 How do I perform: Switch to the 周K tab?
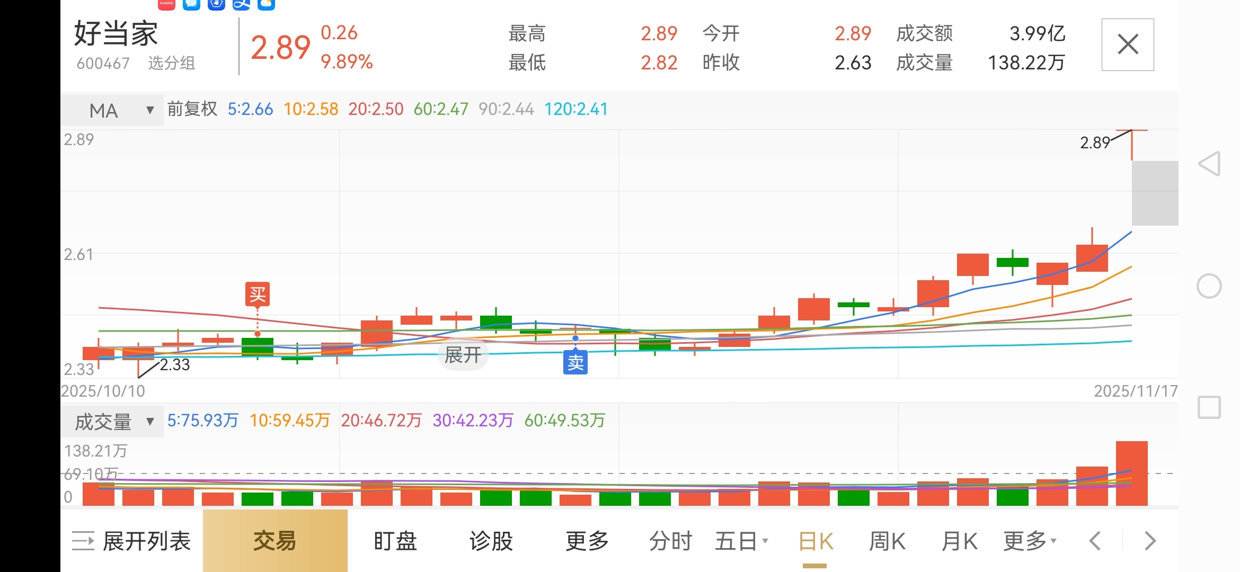(x=887, y=541)
